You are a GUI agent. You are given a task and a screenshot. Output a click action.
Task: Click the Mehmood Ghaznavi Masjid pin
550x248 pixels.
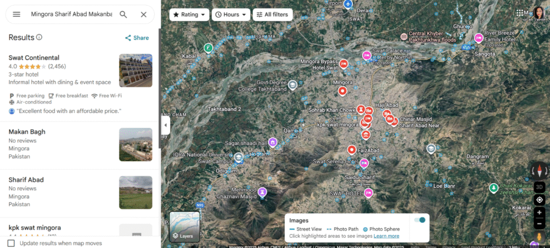(262, 192)
